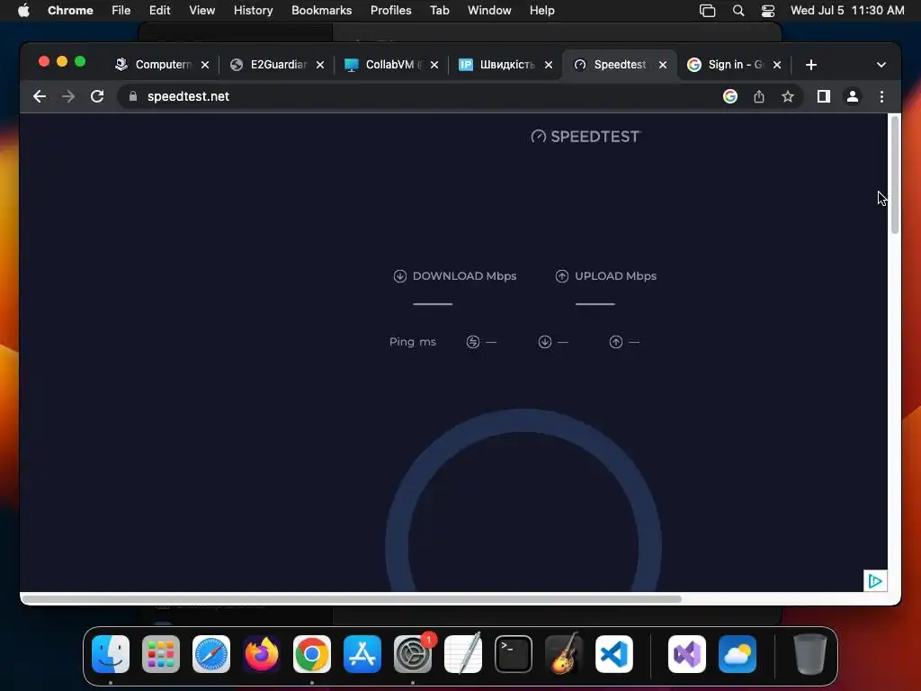Open Spotlight search in menu bar

pos(738,11)
